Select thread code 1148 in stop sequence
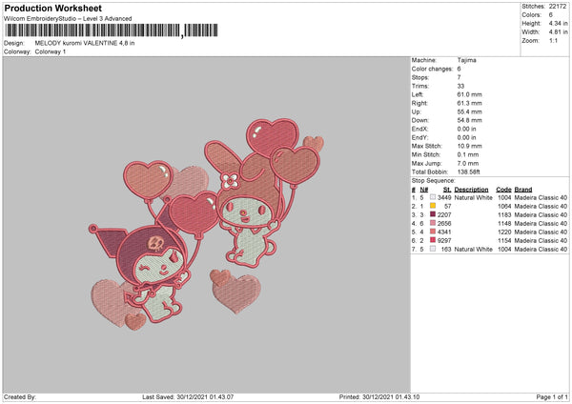The image size is (572, 404). pos(504,223)
